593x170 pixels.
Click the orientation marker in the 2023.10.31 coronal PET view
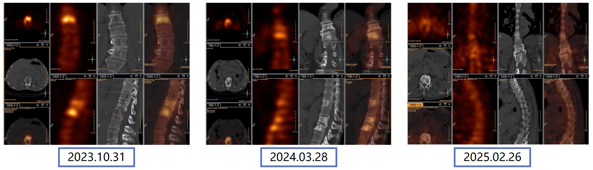coord(92,59)
